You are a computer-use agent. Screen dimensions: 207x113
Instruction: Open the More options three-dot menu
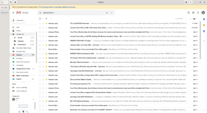[51, 19]
